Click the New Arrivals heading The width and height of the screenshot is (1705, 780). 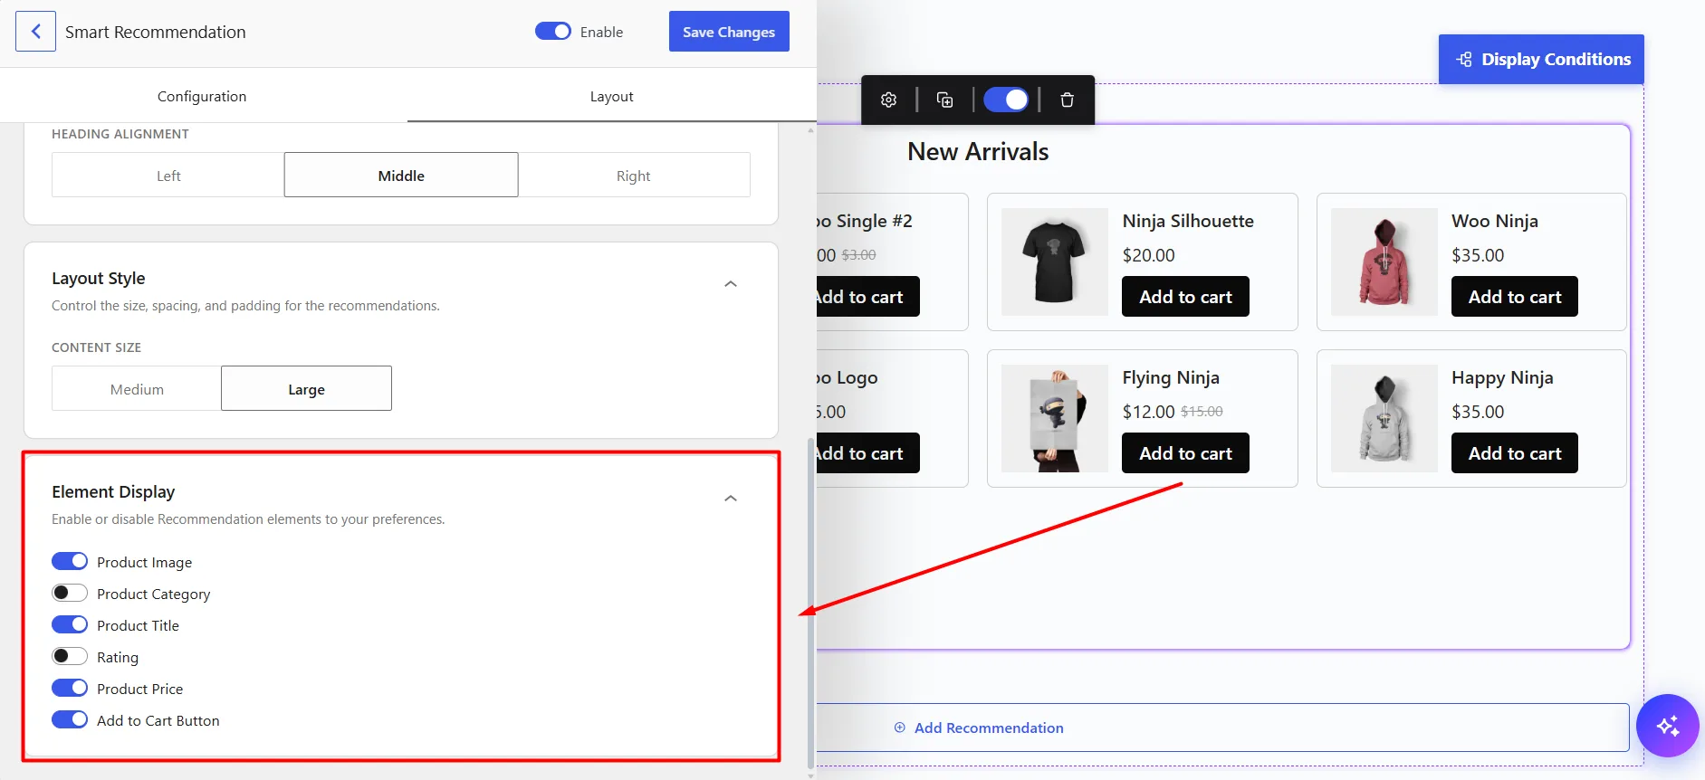pos(978,151)
